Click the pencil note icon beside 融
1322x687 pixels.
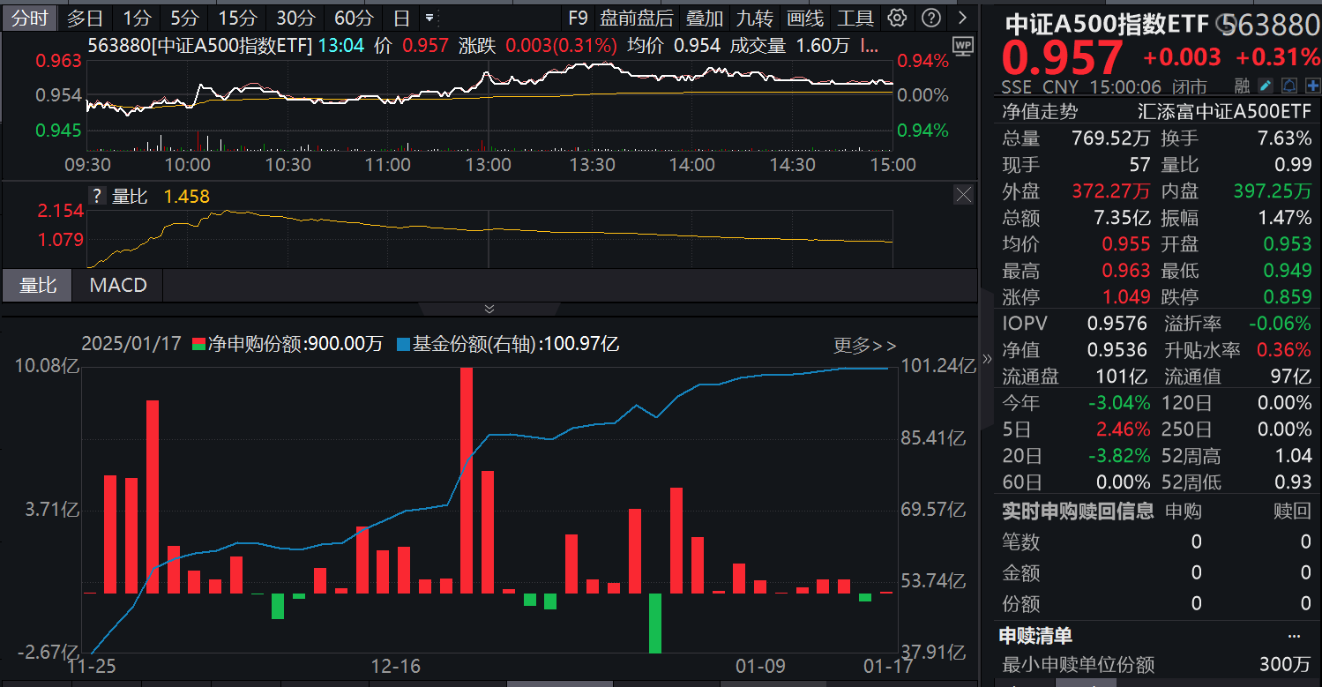[x=1266, y=86]
